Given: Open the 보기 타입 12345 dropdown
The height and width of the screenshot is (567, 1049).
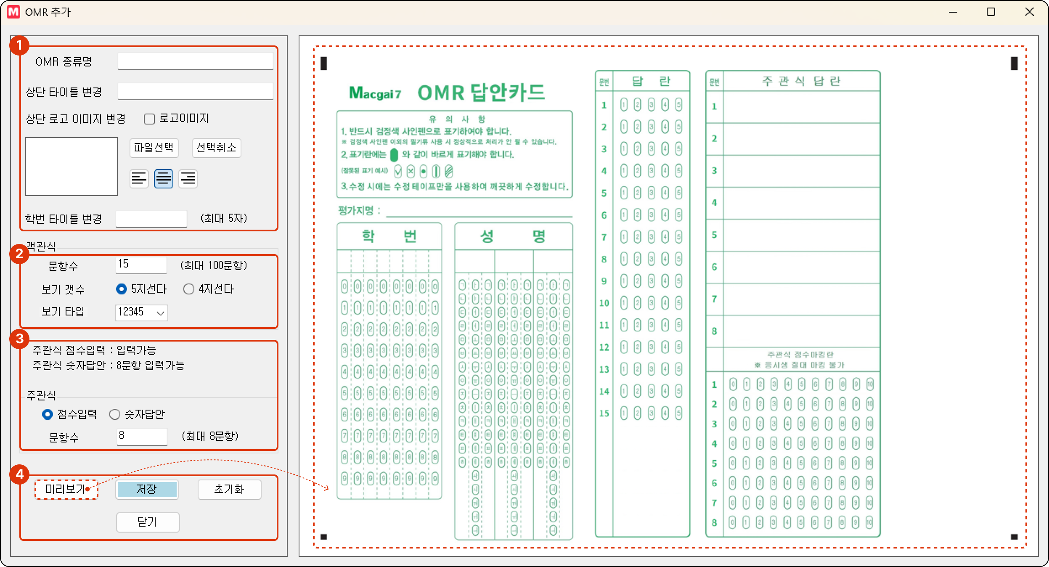Looking at the screenshot, I should click(x=142, y=313).
